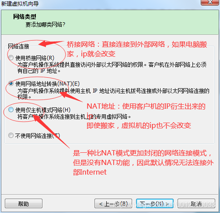This screenshot has width=220, height=213.
Task: Click the NAT description mentioning 主机拨号连接
Action: click(113, 94)
